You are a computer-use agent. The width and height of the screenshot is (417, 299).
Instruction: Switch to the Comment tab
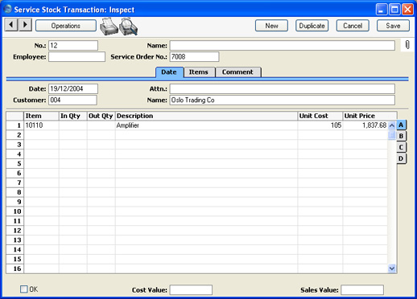point(237,72)
